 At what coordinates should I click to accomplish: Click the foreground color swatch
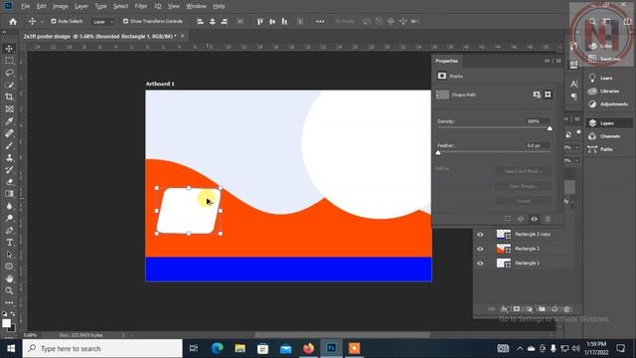click(6, 323)
